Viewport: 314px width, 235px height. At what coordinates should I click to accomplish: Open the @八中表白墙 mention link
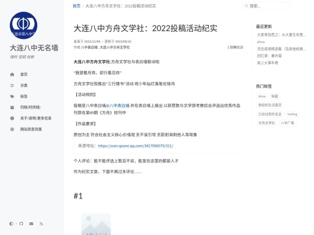[x=117, y=106]
